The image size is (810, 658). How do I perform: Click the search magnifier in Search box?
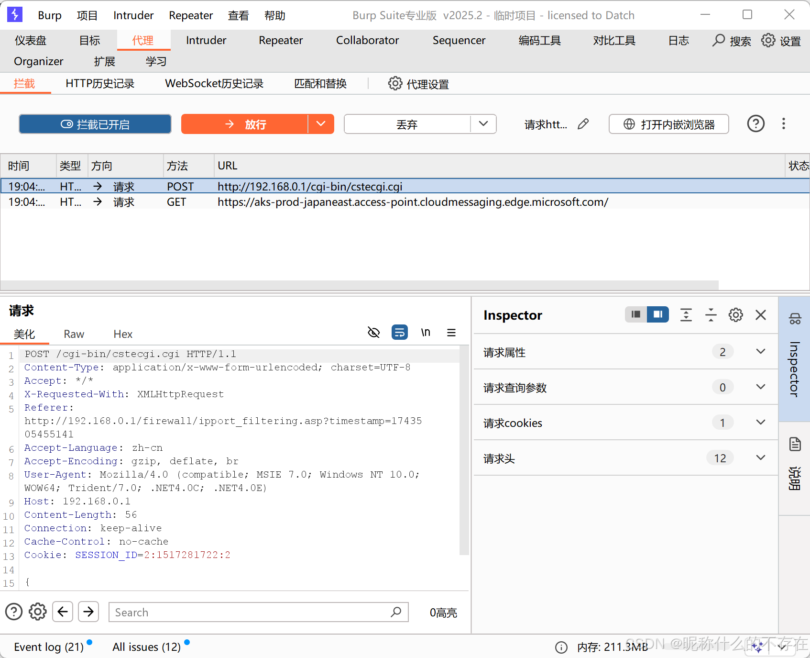click(396, 612)
